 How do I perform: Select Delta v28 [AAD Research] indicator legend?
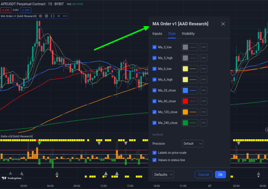tap(17, 136)
